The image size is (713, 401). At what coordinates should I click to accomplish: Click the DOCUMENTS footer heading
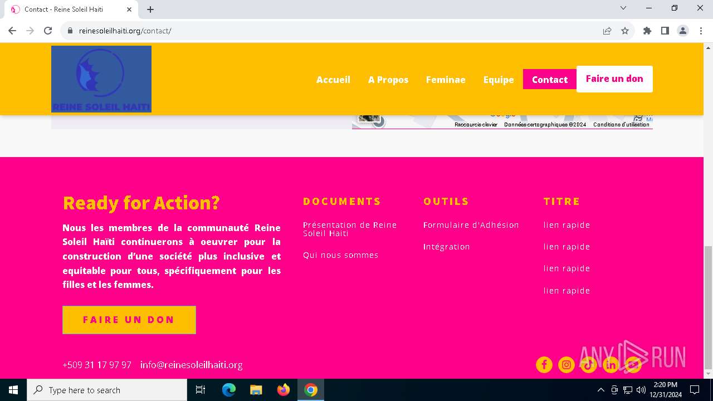pos(342,201)
